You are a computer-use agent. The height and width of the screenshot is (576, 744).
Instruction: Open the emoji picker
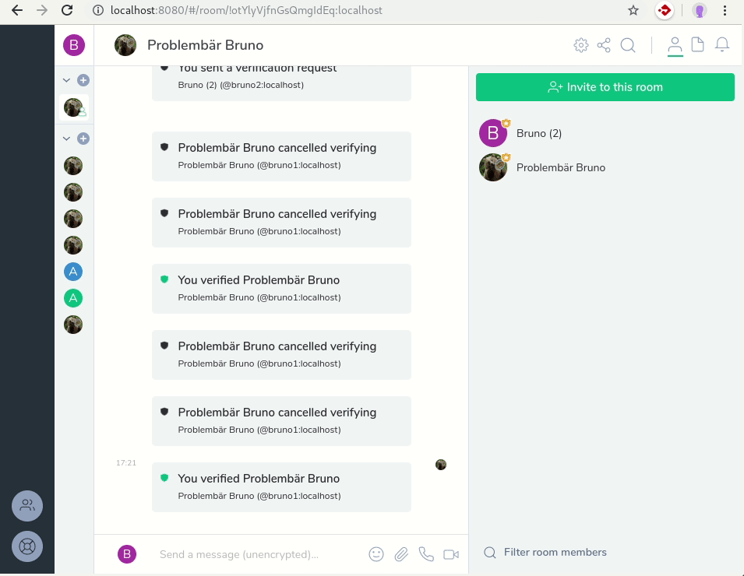[x=376, y=554]
